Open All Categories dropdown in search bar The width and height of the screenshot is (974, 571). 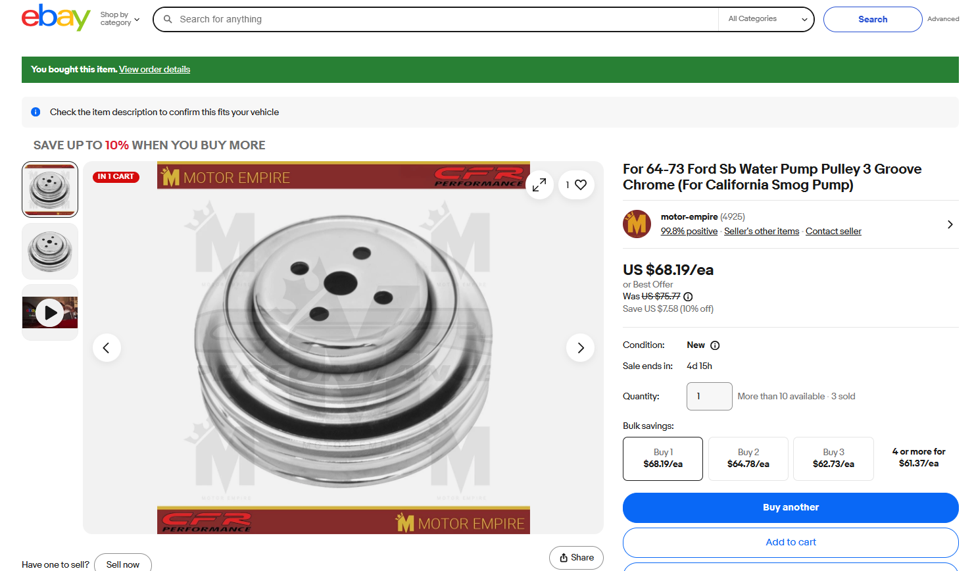point(766,19)
